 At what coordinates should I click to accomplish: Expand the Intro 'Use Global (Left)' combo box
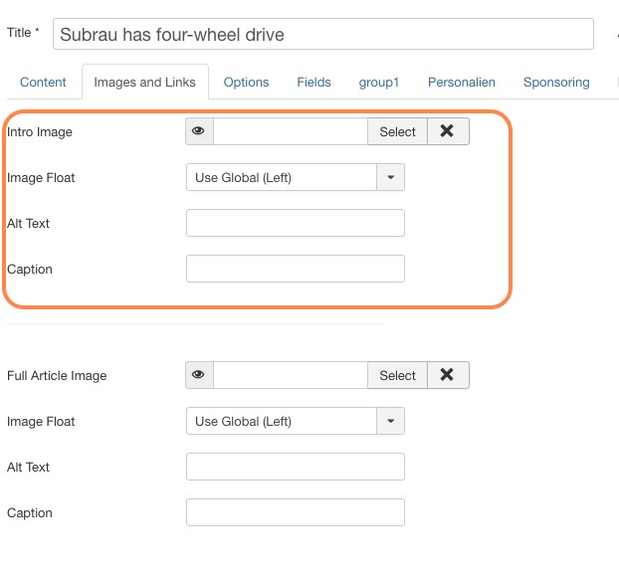point(296,177)
